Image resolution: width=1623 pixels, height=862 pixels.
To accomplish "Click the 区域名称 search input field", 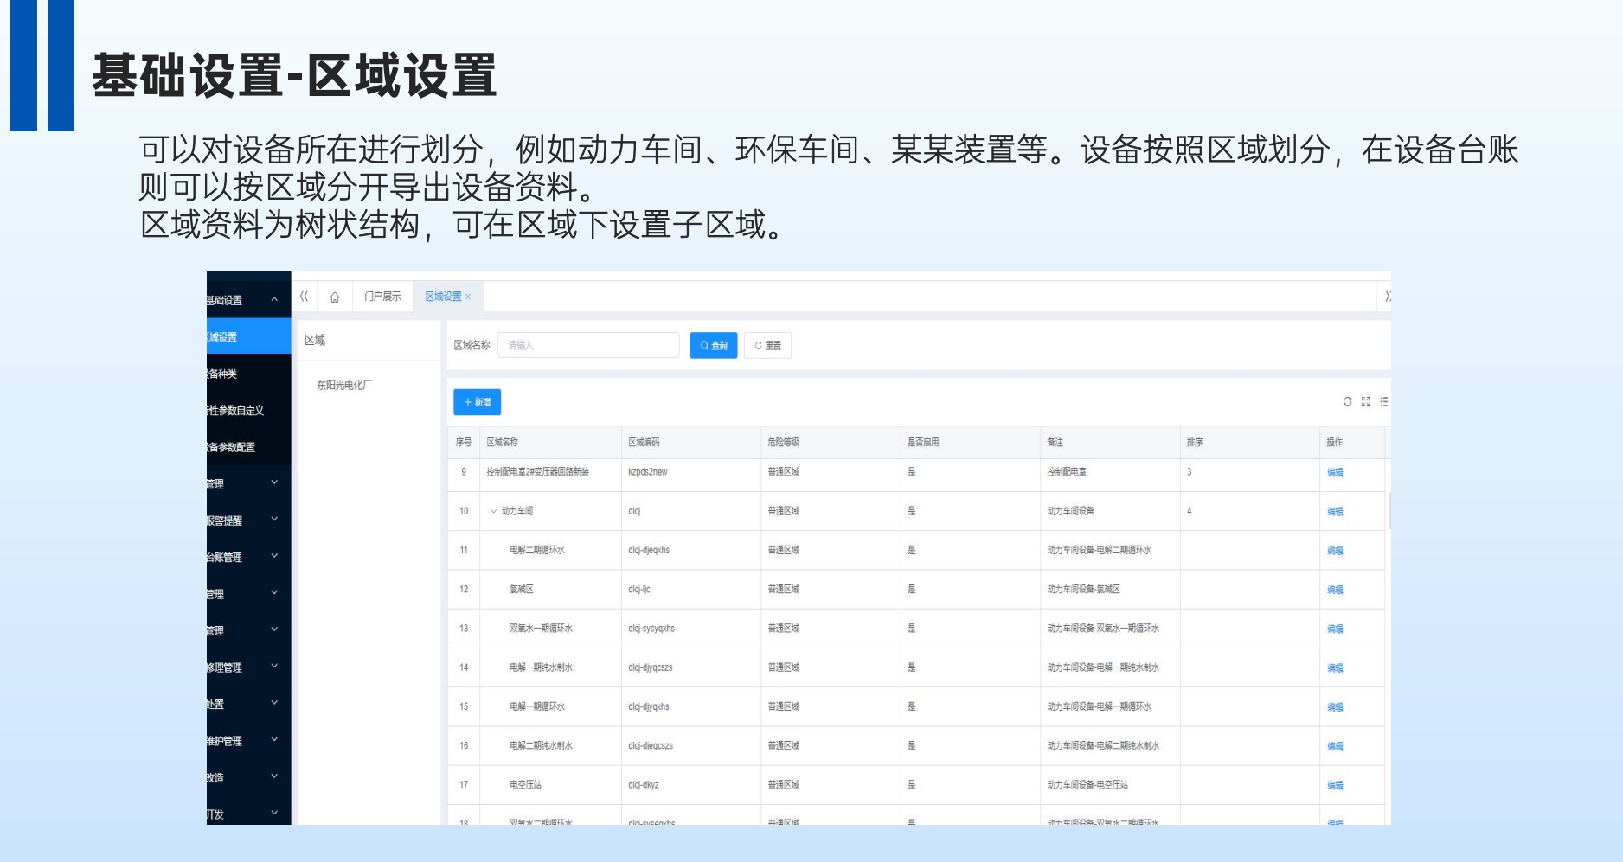I will click(589, 345).
